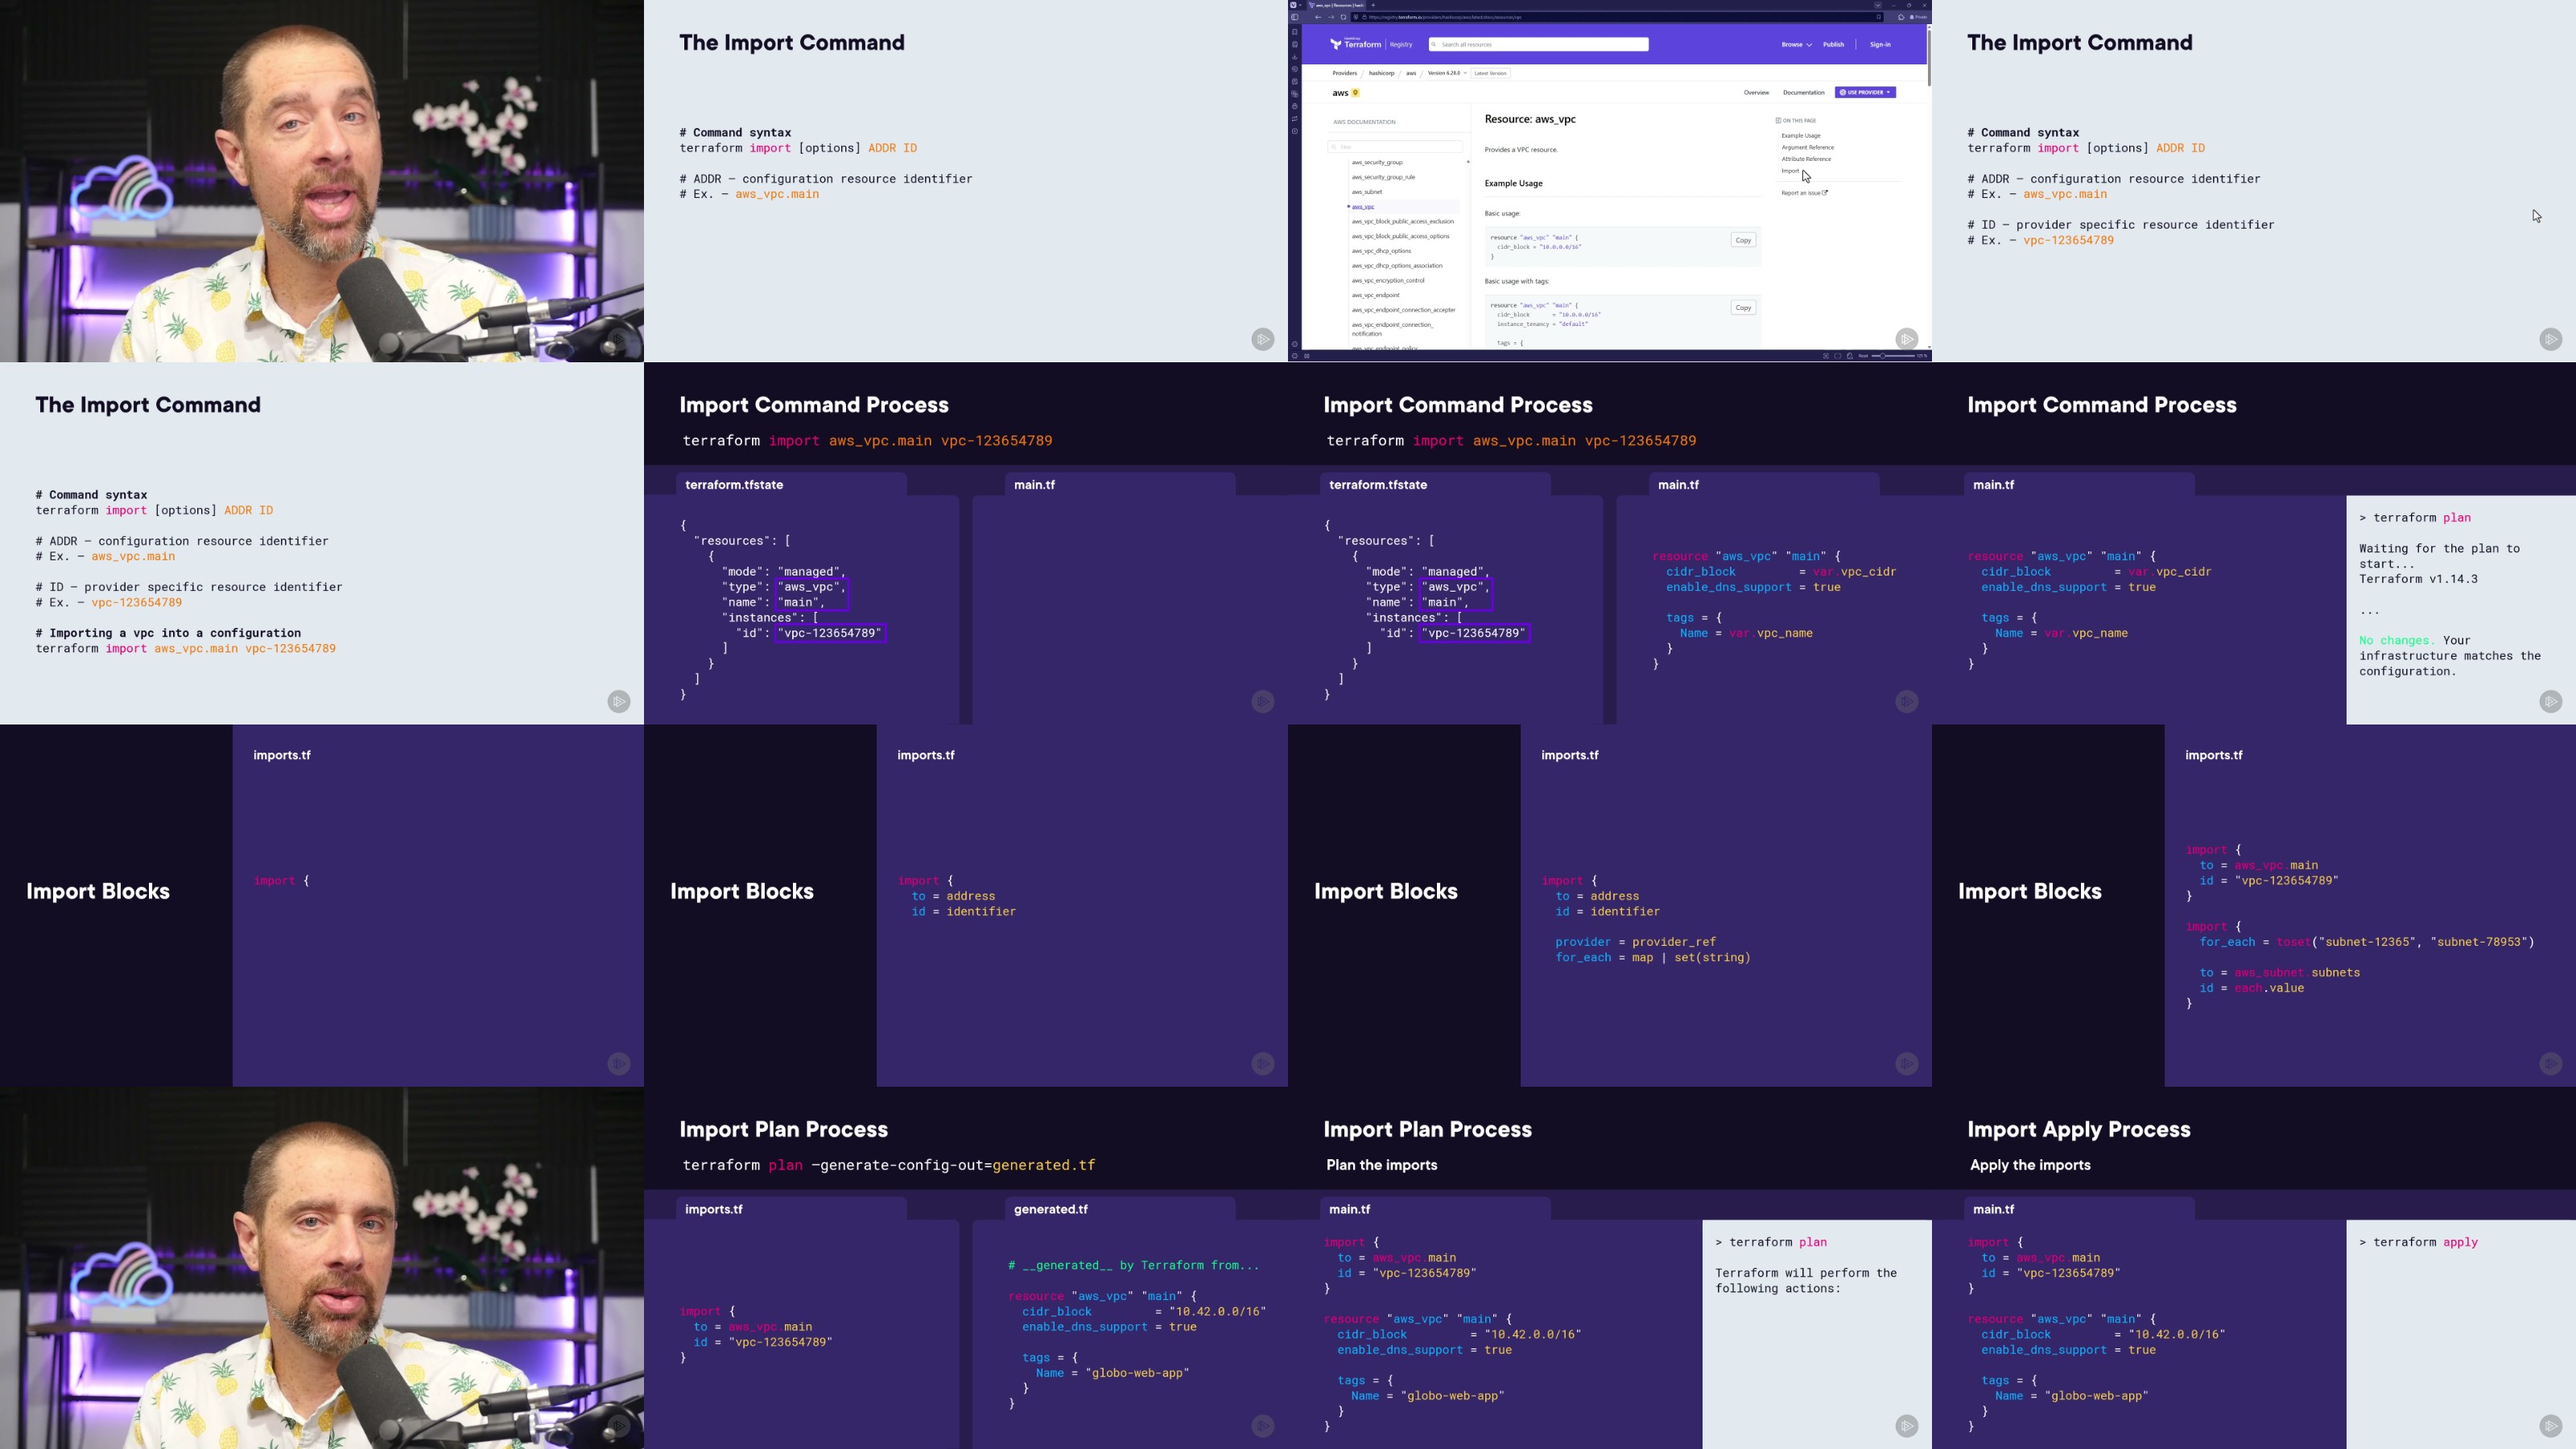Click the page tiling status bar icon

click(1838, 356)
